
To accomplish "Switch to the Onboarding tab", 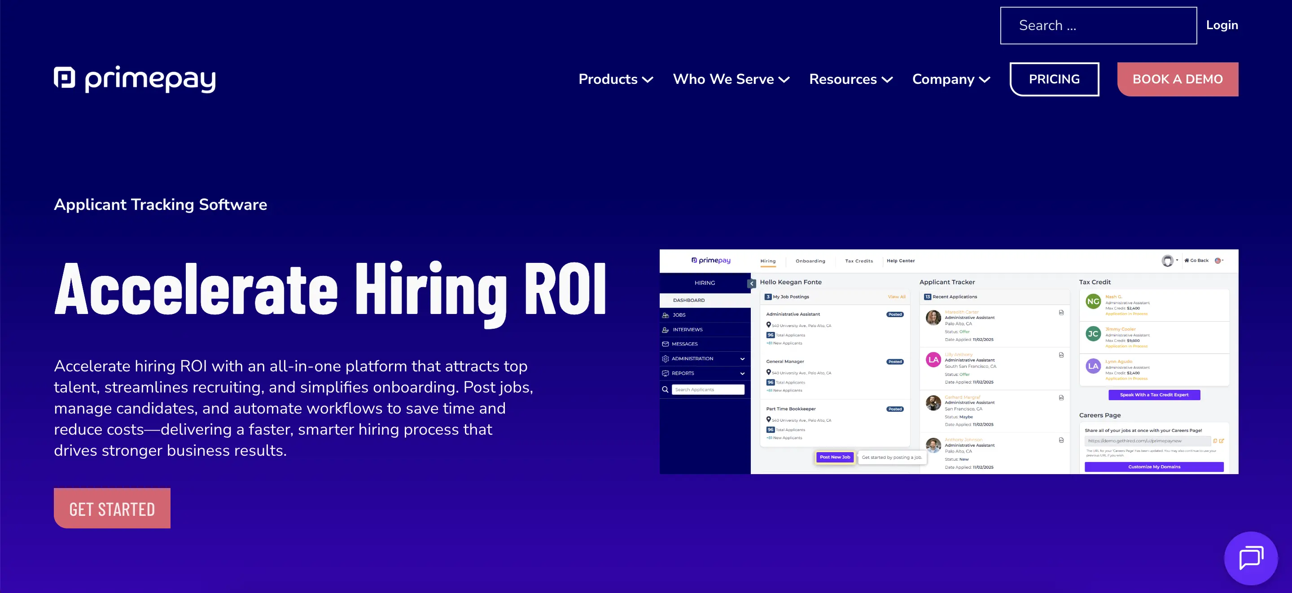I will 810,261.
